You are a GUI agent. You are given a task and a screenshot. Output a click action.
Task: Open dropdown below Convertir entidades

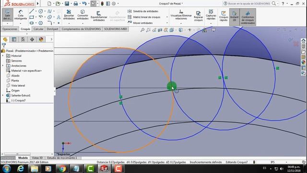pyautogui.click(x=83, y=24)
